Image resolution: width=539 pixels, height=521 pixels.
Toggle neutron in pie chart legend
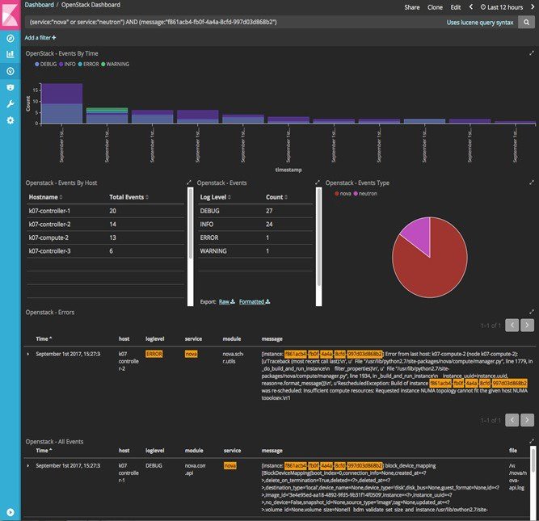point(365,194)
